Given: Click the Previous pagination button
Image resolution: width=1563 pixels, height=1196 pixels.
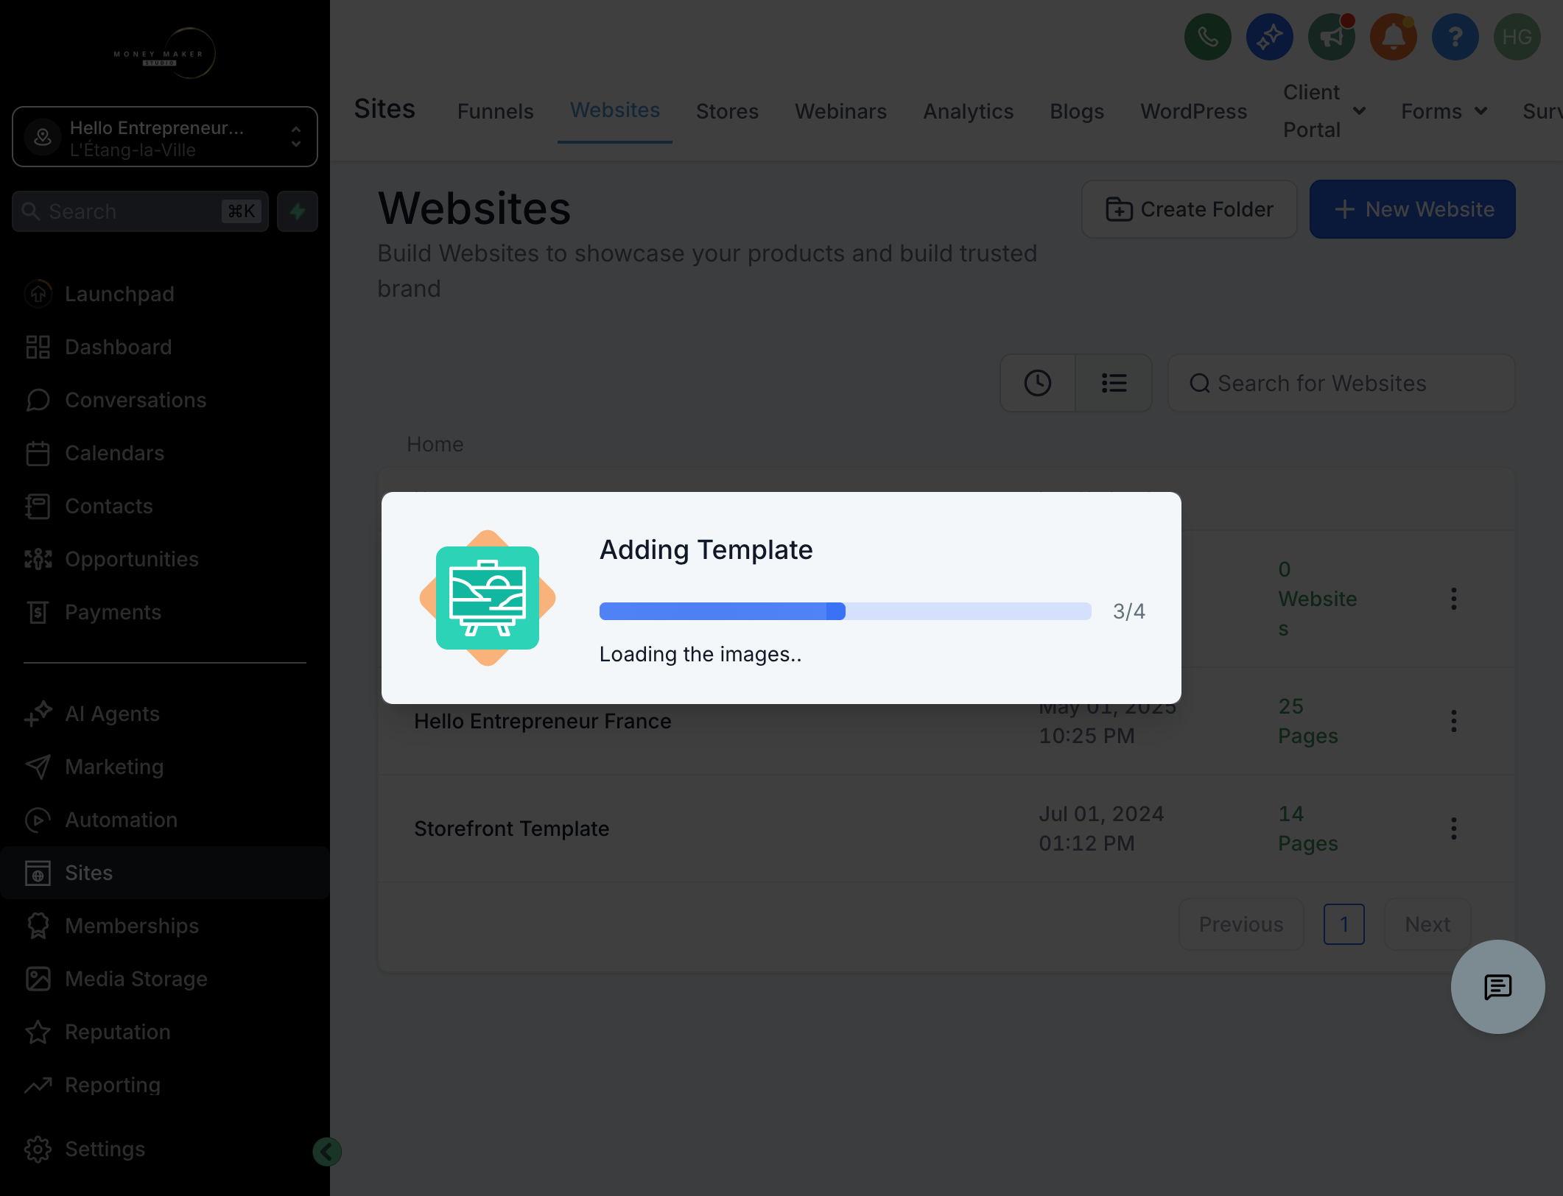Looking at the screenshot, I should coord(1240,924).
